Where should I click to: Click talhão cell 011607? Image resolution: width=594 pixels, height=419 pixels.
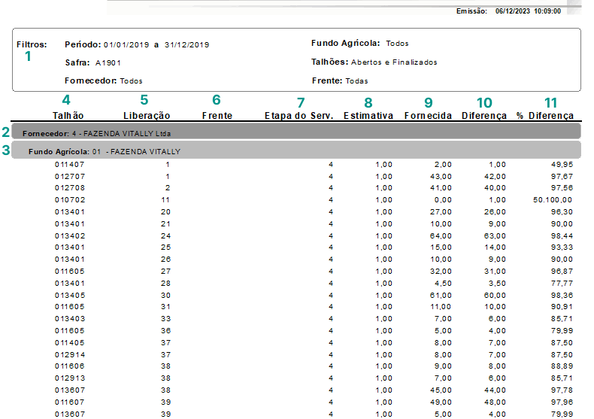(70, 402)
